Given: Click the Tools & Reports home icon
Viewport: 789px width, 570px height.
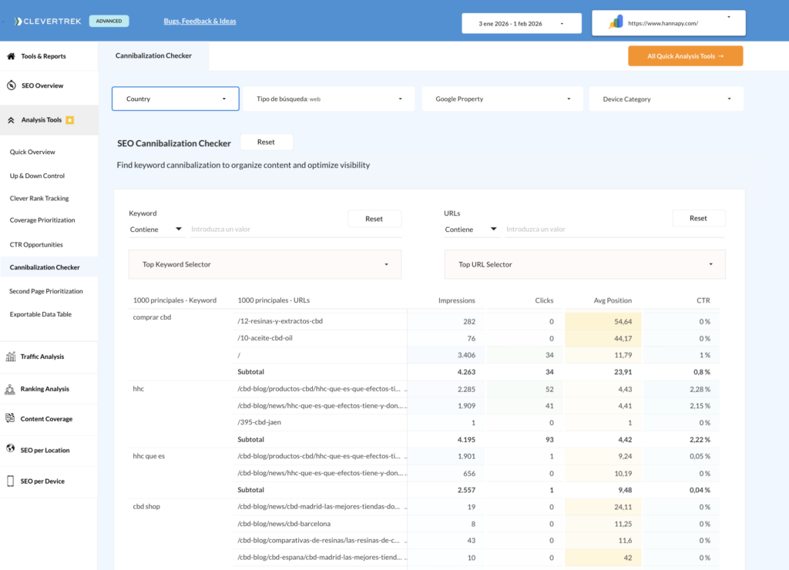Looking at the screenshot, I should [11, 56].
